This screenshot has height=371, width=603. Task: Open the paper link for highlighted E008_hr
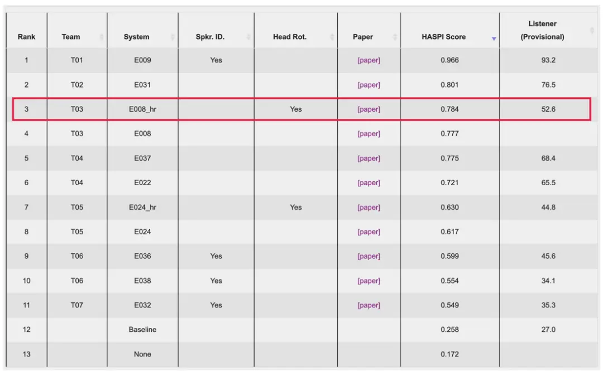pos(368,109)
